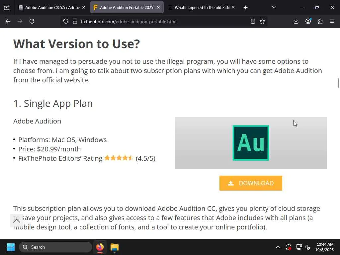Toggle reader view in the address bar
This screenshot has width=340, height=255.
253,21
